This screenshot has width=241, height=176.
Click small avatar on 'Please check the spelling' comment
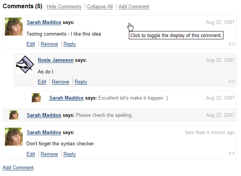[14, 115]
